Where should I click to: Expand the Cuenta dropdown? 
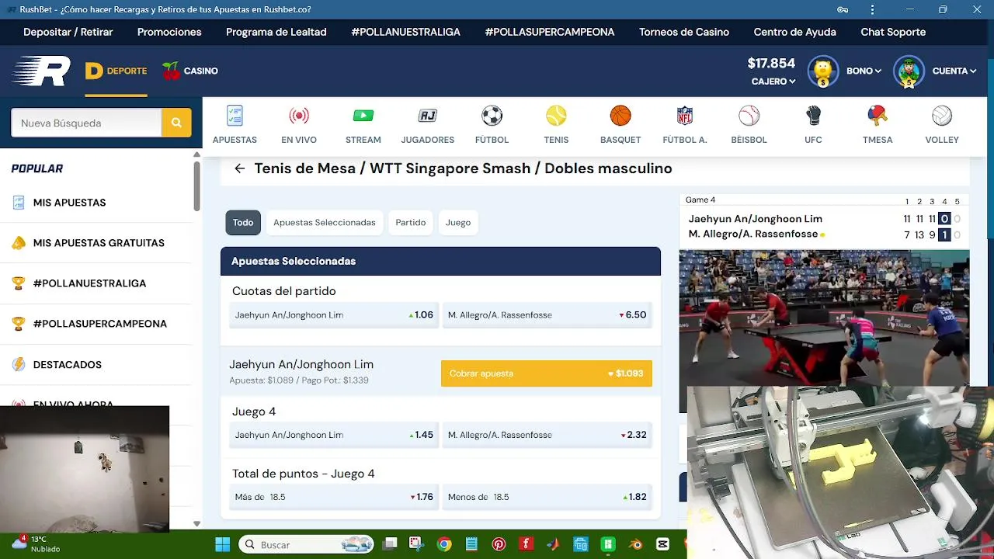point(954,71)
